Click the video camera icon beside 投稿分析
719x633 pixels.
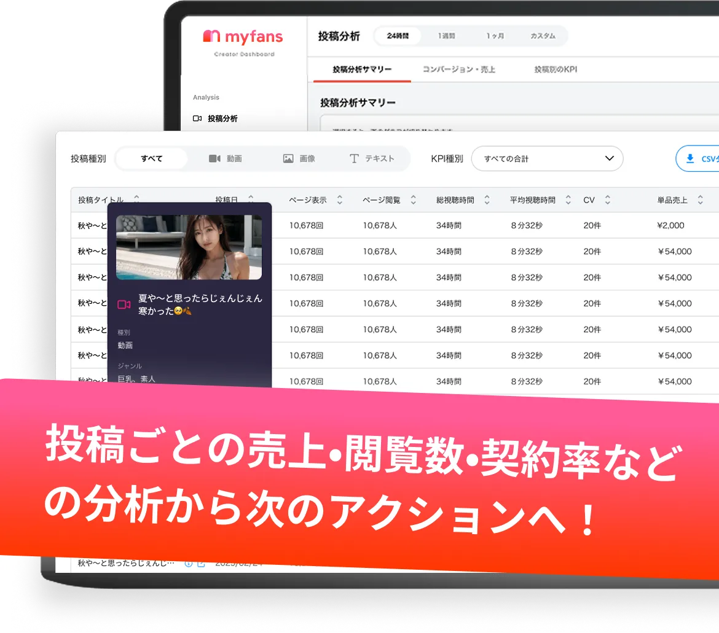point(197,118)
